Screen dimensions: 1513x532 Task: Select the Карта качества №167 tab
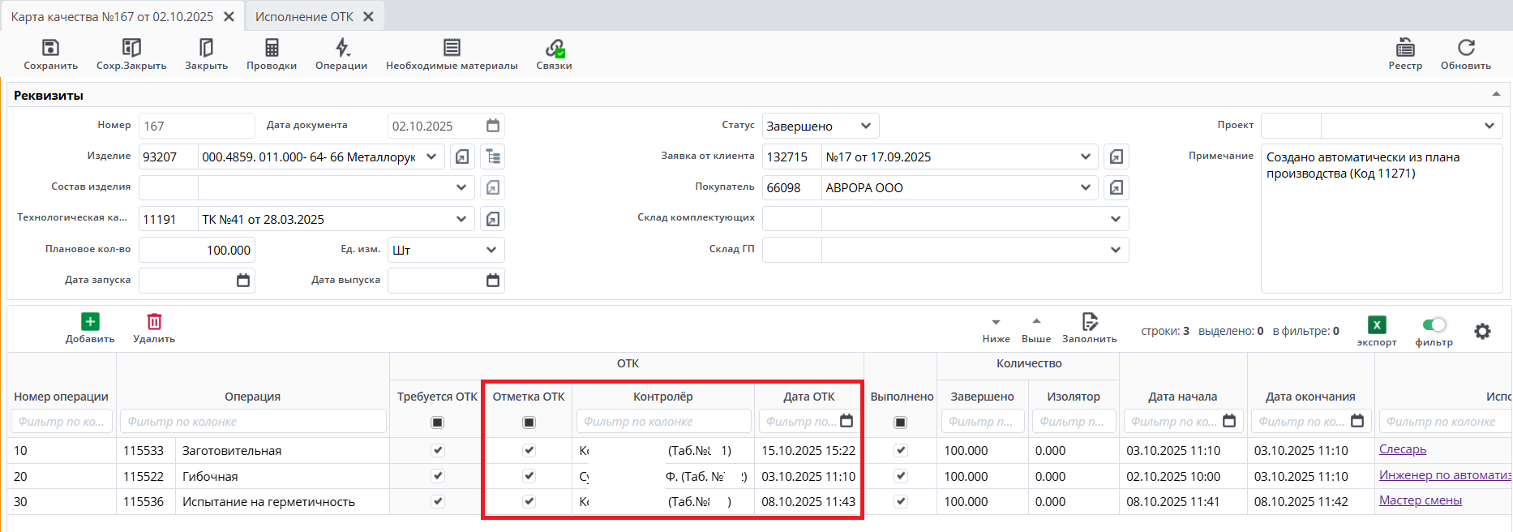112,16
